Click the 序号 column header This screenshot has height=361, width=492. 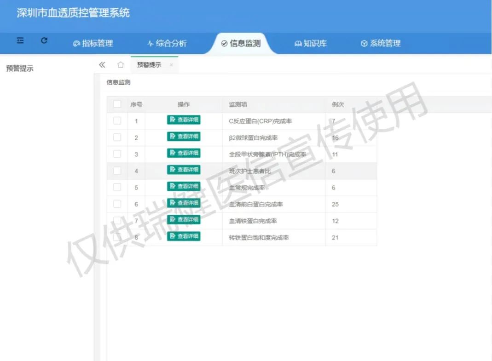coord(136,104)
